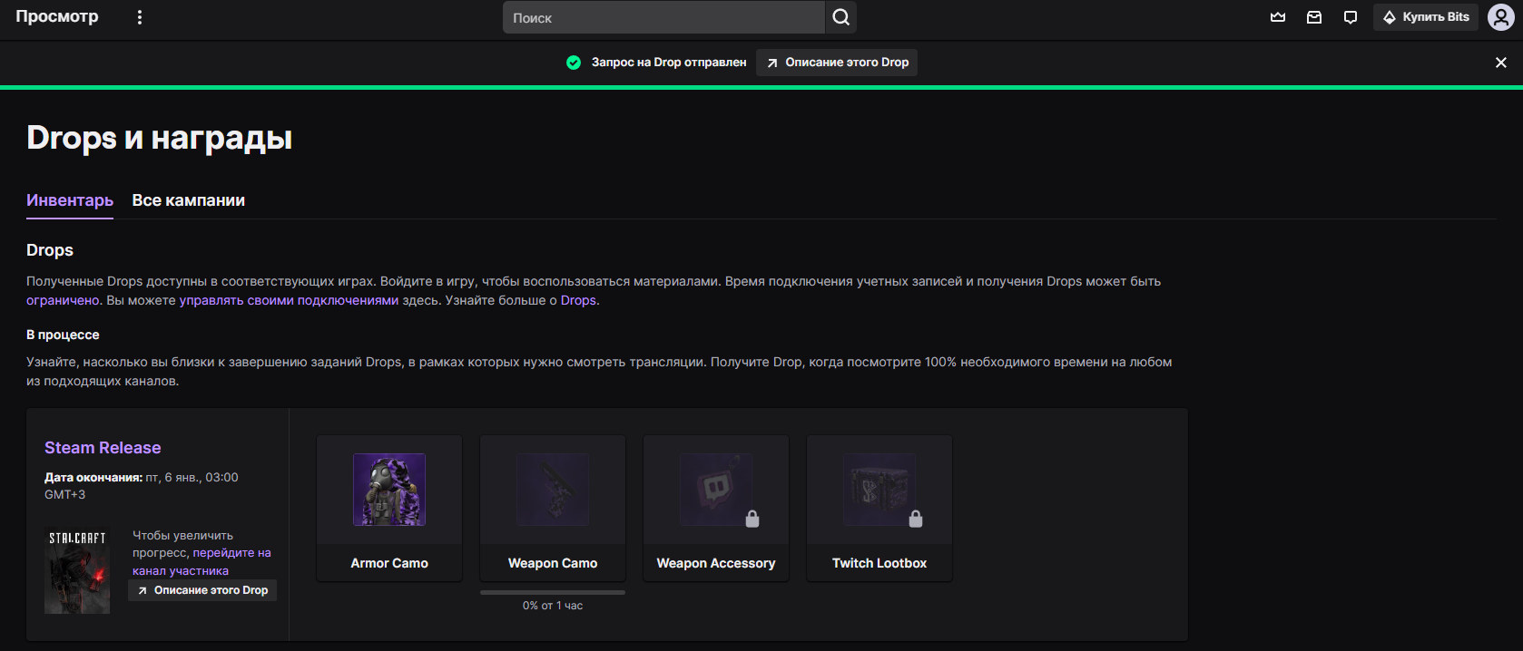Open Prime loot crown icon
Screen dimensions: 1523x651
(1278, 17)
